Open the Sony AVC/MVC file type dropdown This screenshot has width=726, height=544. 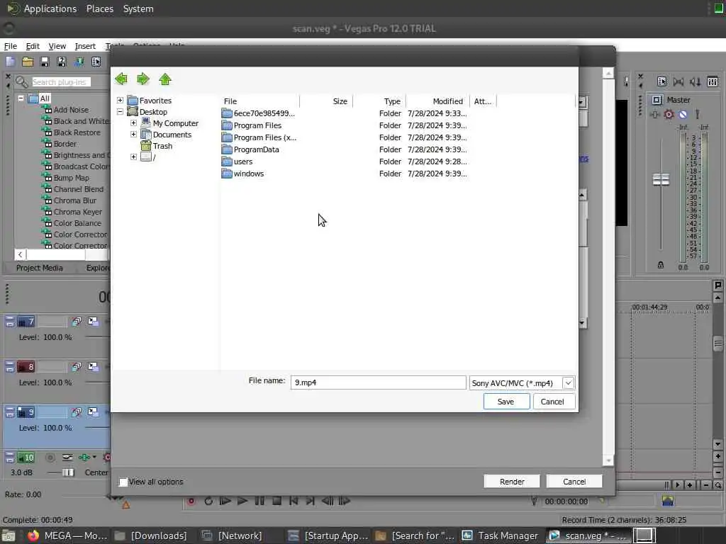pos(568,383)
